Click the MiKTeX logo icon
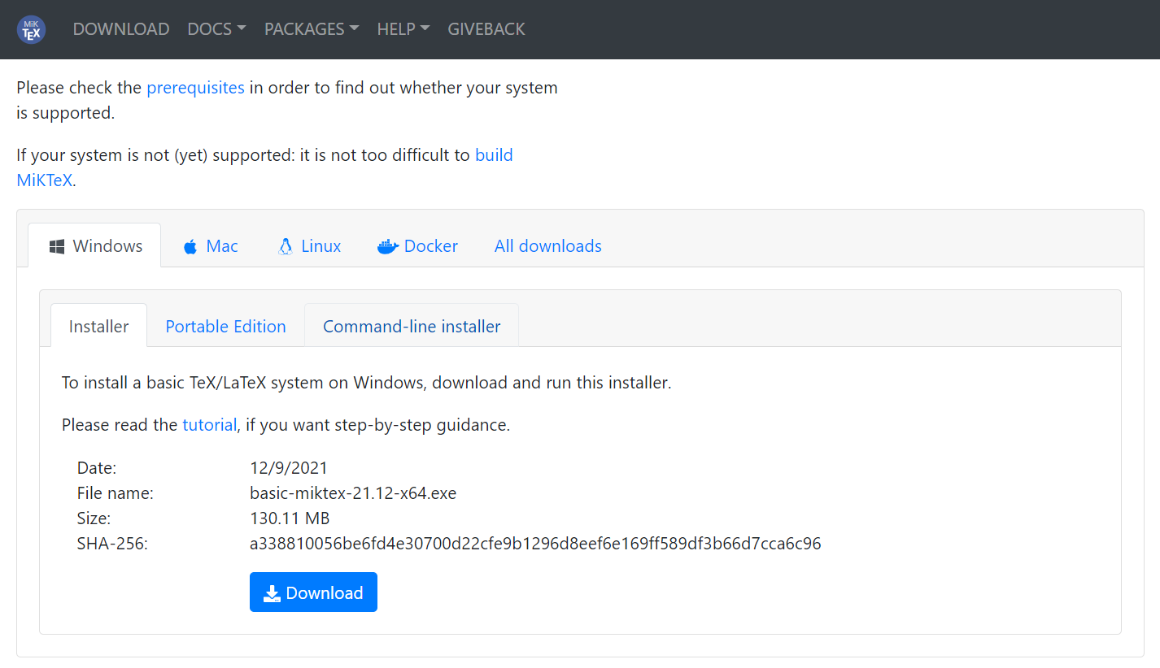The image size is (1160, 668). (x=31, y=29)
